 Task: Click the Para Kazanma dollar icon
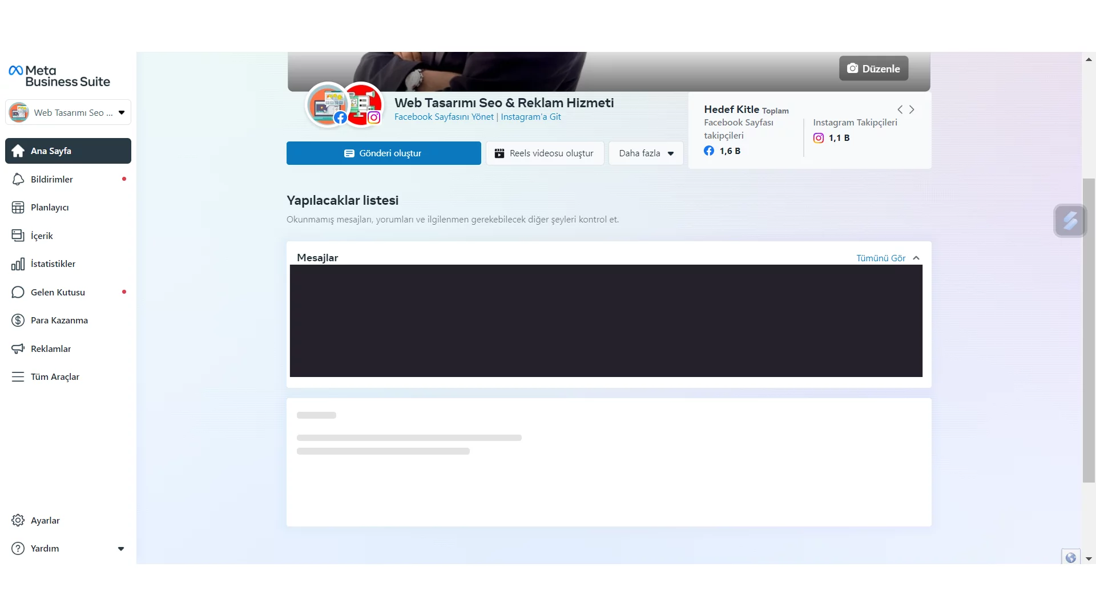18,320
